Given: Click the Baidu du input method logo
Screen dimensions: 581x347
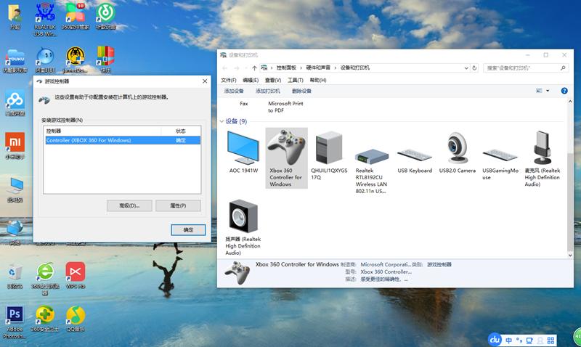Looking at the screenshot, I should pos(495,339).
